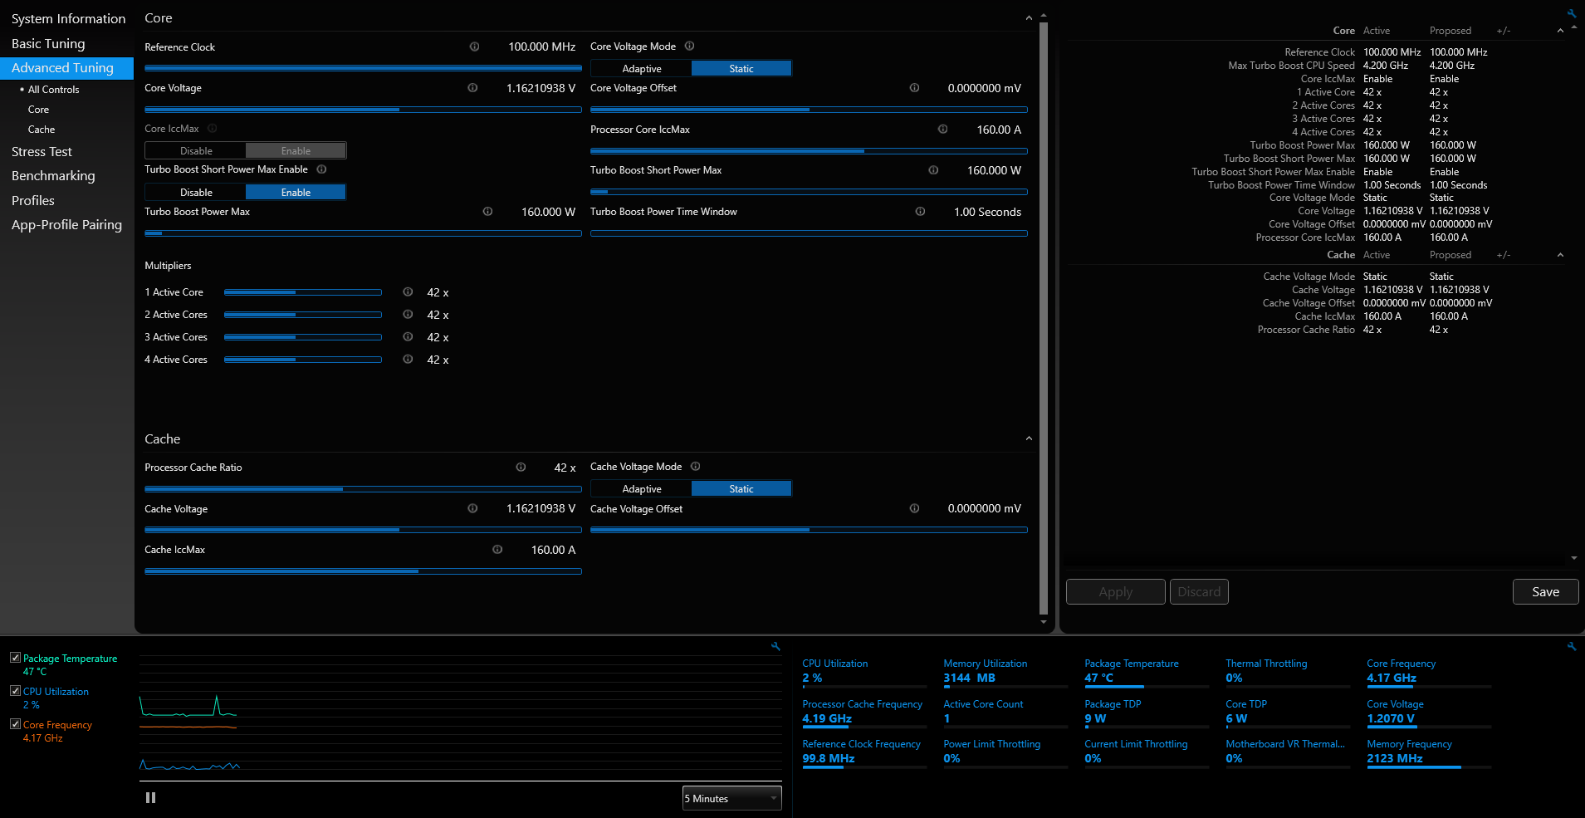Open wrench settings at top right of summary panel
This screenshot has width=1585, height=818.
pos(1572,13)
